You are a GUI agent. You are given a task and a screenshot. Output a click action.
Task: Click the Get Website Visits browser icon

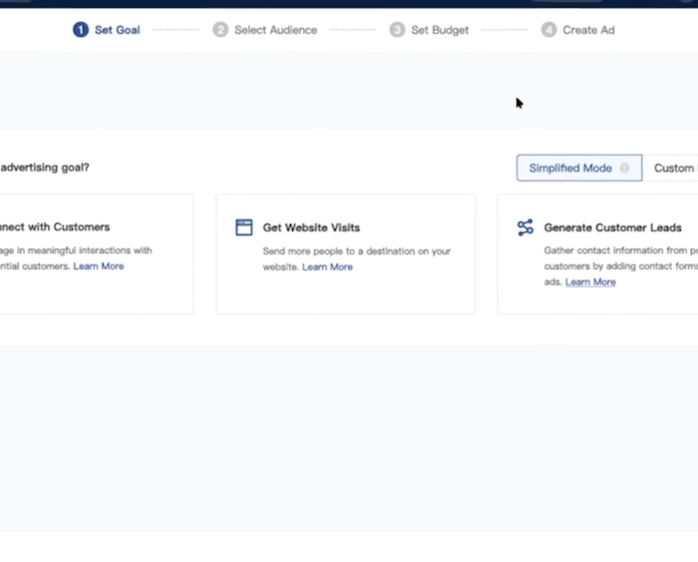244,227
